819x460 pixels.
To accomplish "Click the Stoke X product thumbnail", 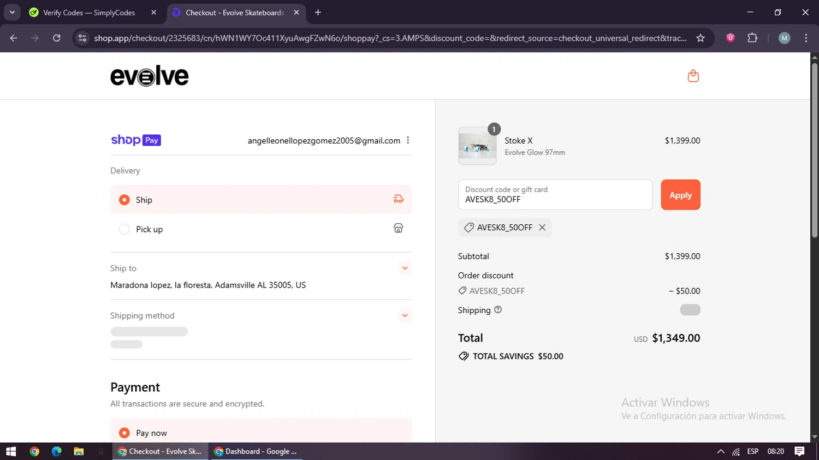I will 477,146.
